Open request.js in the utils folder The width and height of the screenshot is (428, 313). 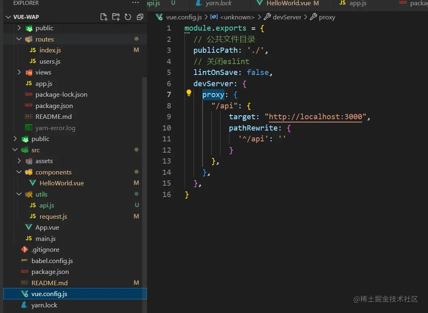[x=53, y=217]
